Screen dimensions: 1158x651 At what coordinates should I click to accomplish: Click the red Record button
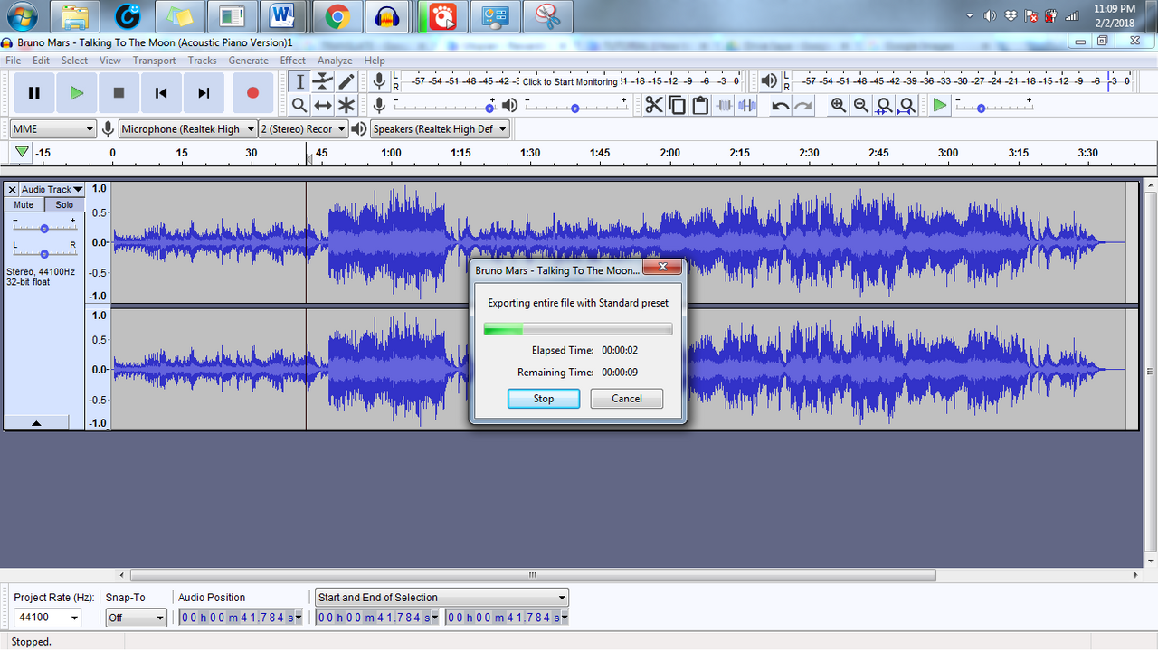[252, 92]
